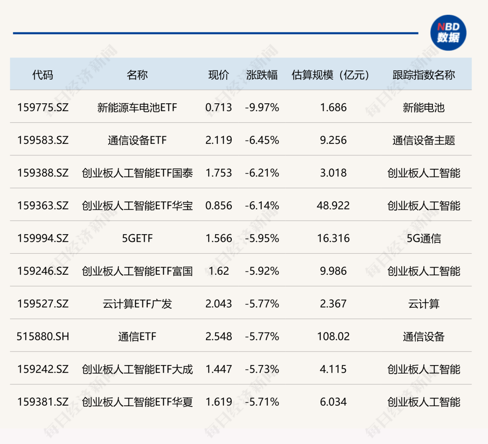Screen dimensions: 488x444
Task: Click the scale value 9.986
Action: tap(333, 271)
